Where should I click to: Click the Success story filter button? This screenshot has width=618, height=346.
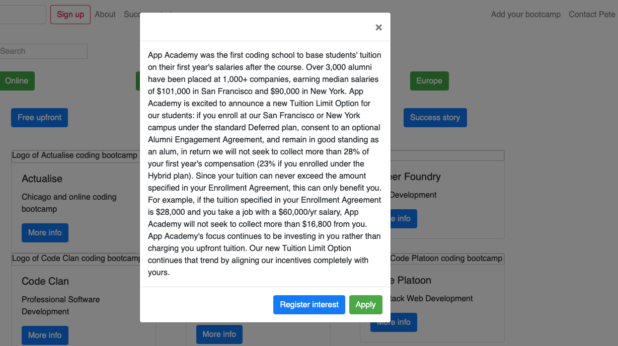[x=435, y=117]
